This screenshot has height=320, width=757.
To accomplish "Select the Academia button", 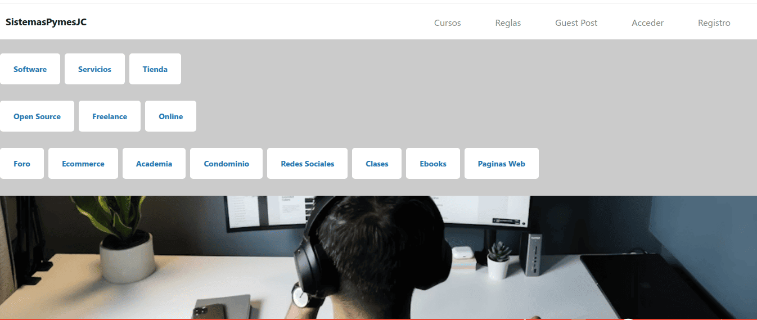I will pyautogui.click(x=154, y=164).
